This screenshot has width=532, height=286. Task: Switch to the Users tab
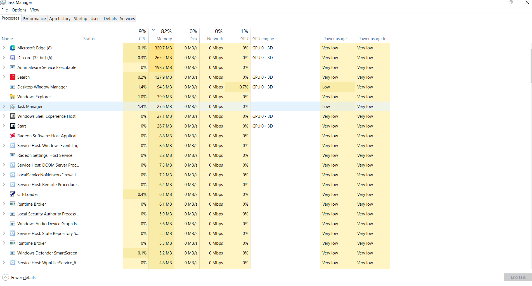point(95,19)
